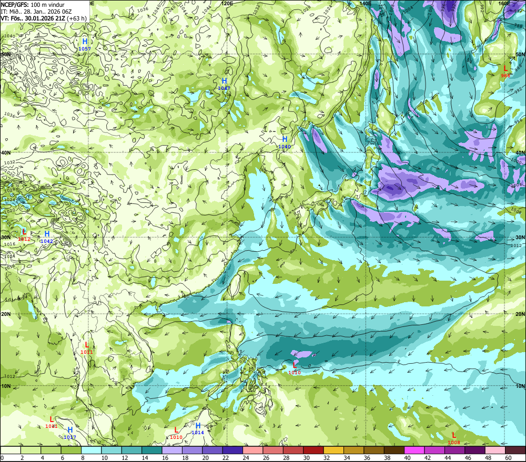Click the H 1042 high pressure marker
The height and width of the screenshot is (462, 526).
47,237
